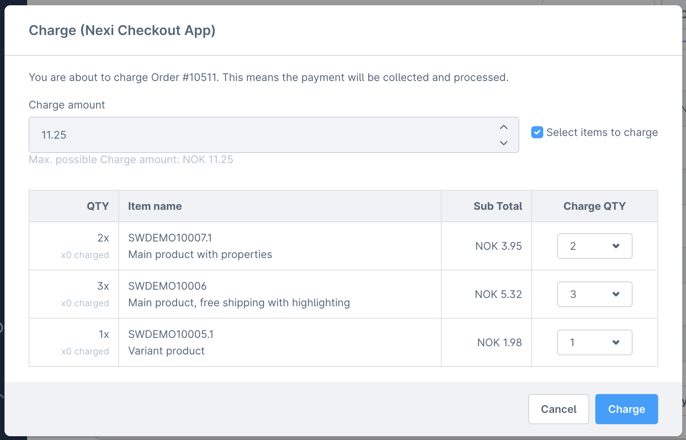Screen dimensions: 686x440
Task: Click the Sub Total column header
Action: coord(498,206)
